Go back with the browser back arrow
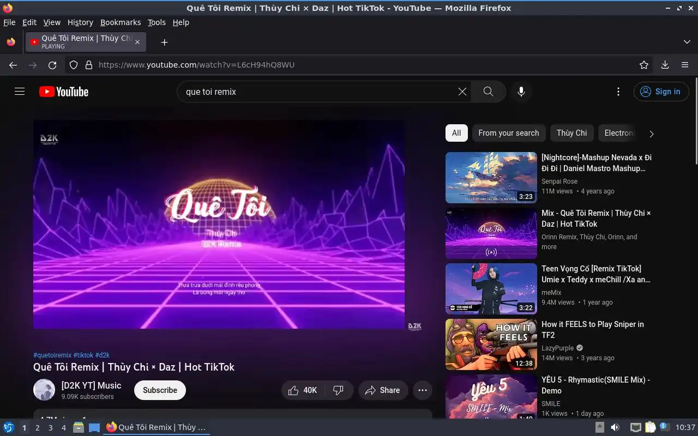This screenshot has height=436, width=698. click(13, 65)
